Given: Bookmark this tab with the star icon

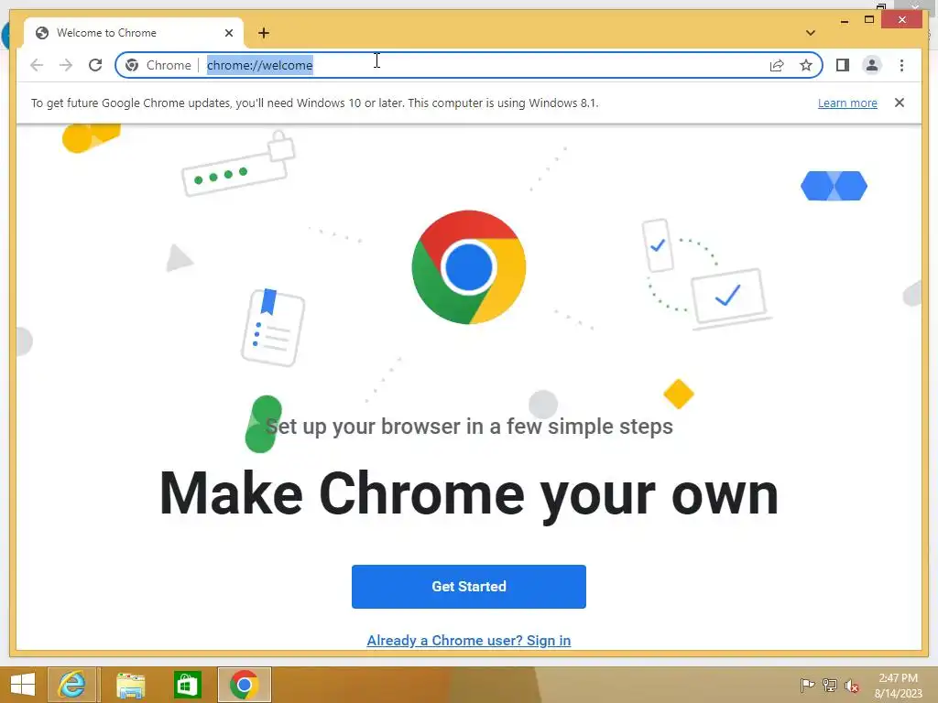Looking at the screenshot, I should tap(806, 65).
